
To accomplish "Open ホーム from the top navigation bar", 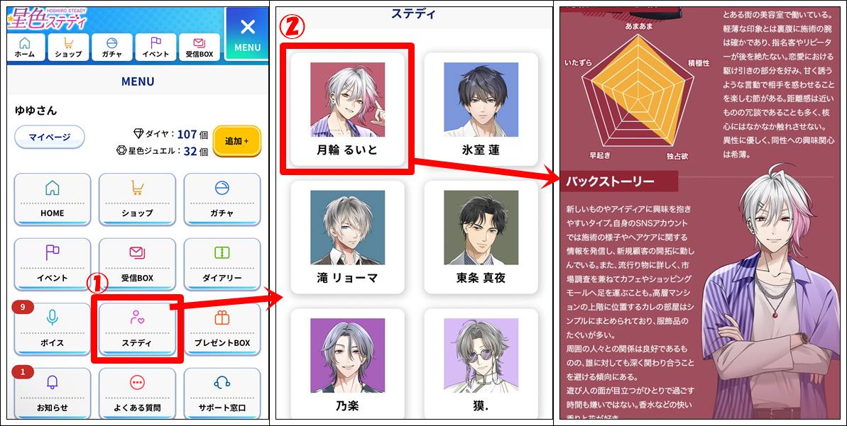I will click(x=25, y=47).
